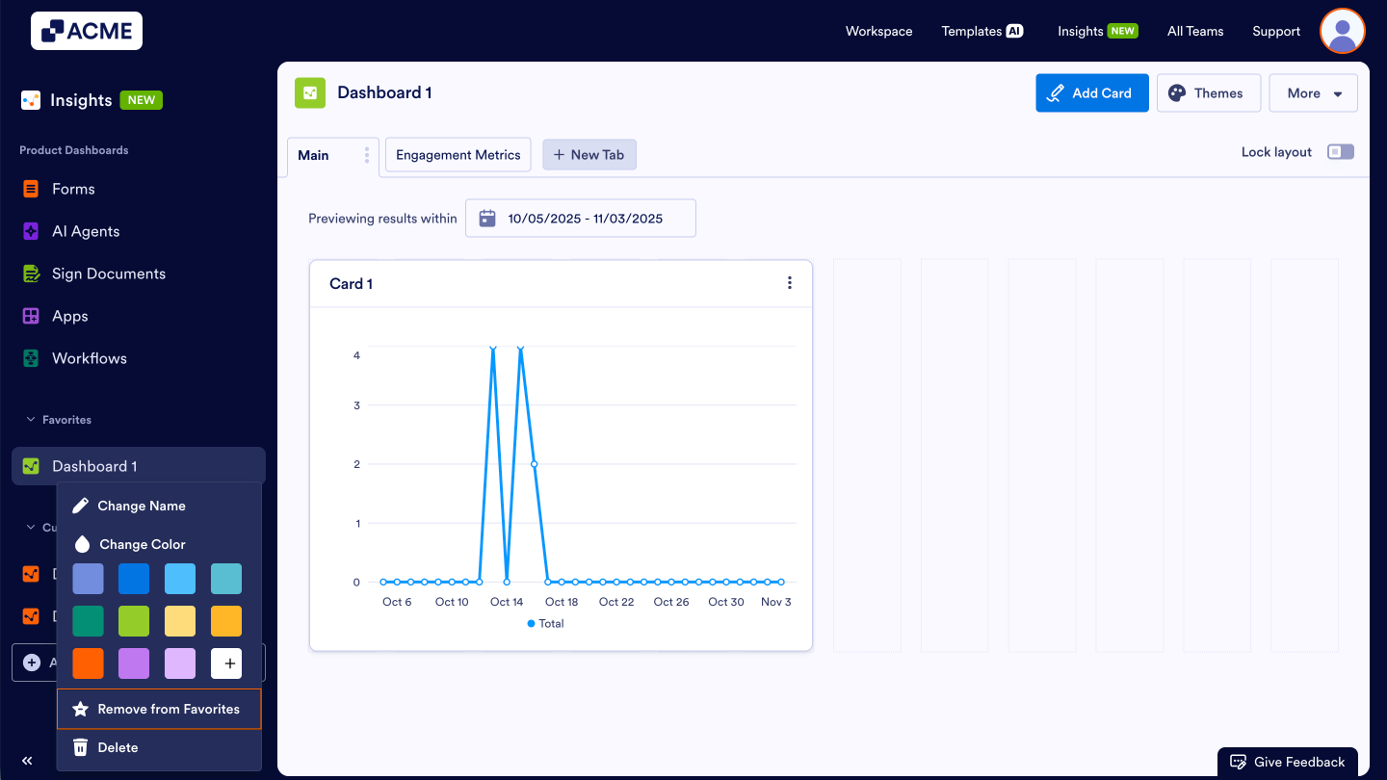Click the ACME logo
The width and height of the screenshot is (1387, 780).
pos(86,30)
